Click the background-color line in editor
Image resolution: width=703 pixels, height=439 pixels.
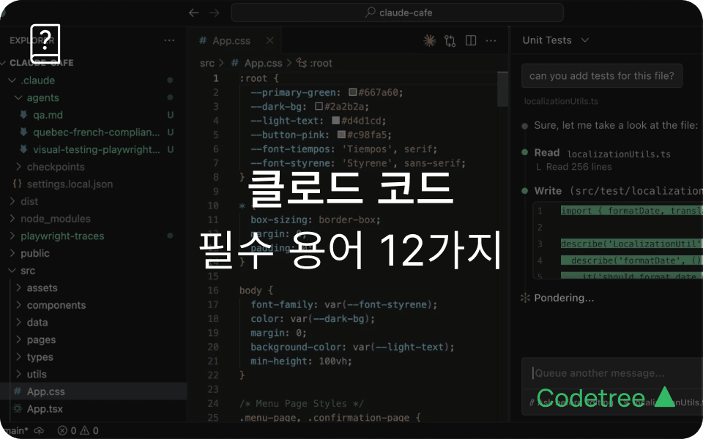[x=352, y=347]
